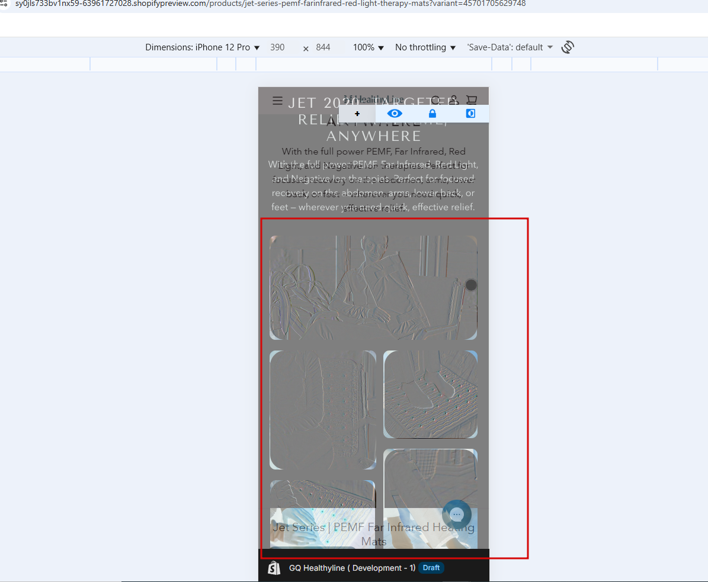The image size is (708, 582).
Task: Open the No throttling dropdown
Action: point(425,47)
